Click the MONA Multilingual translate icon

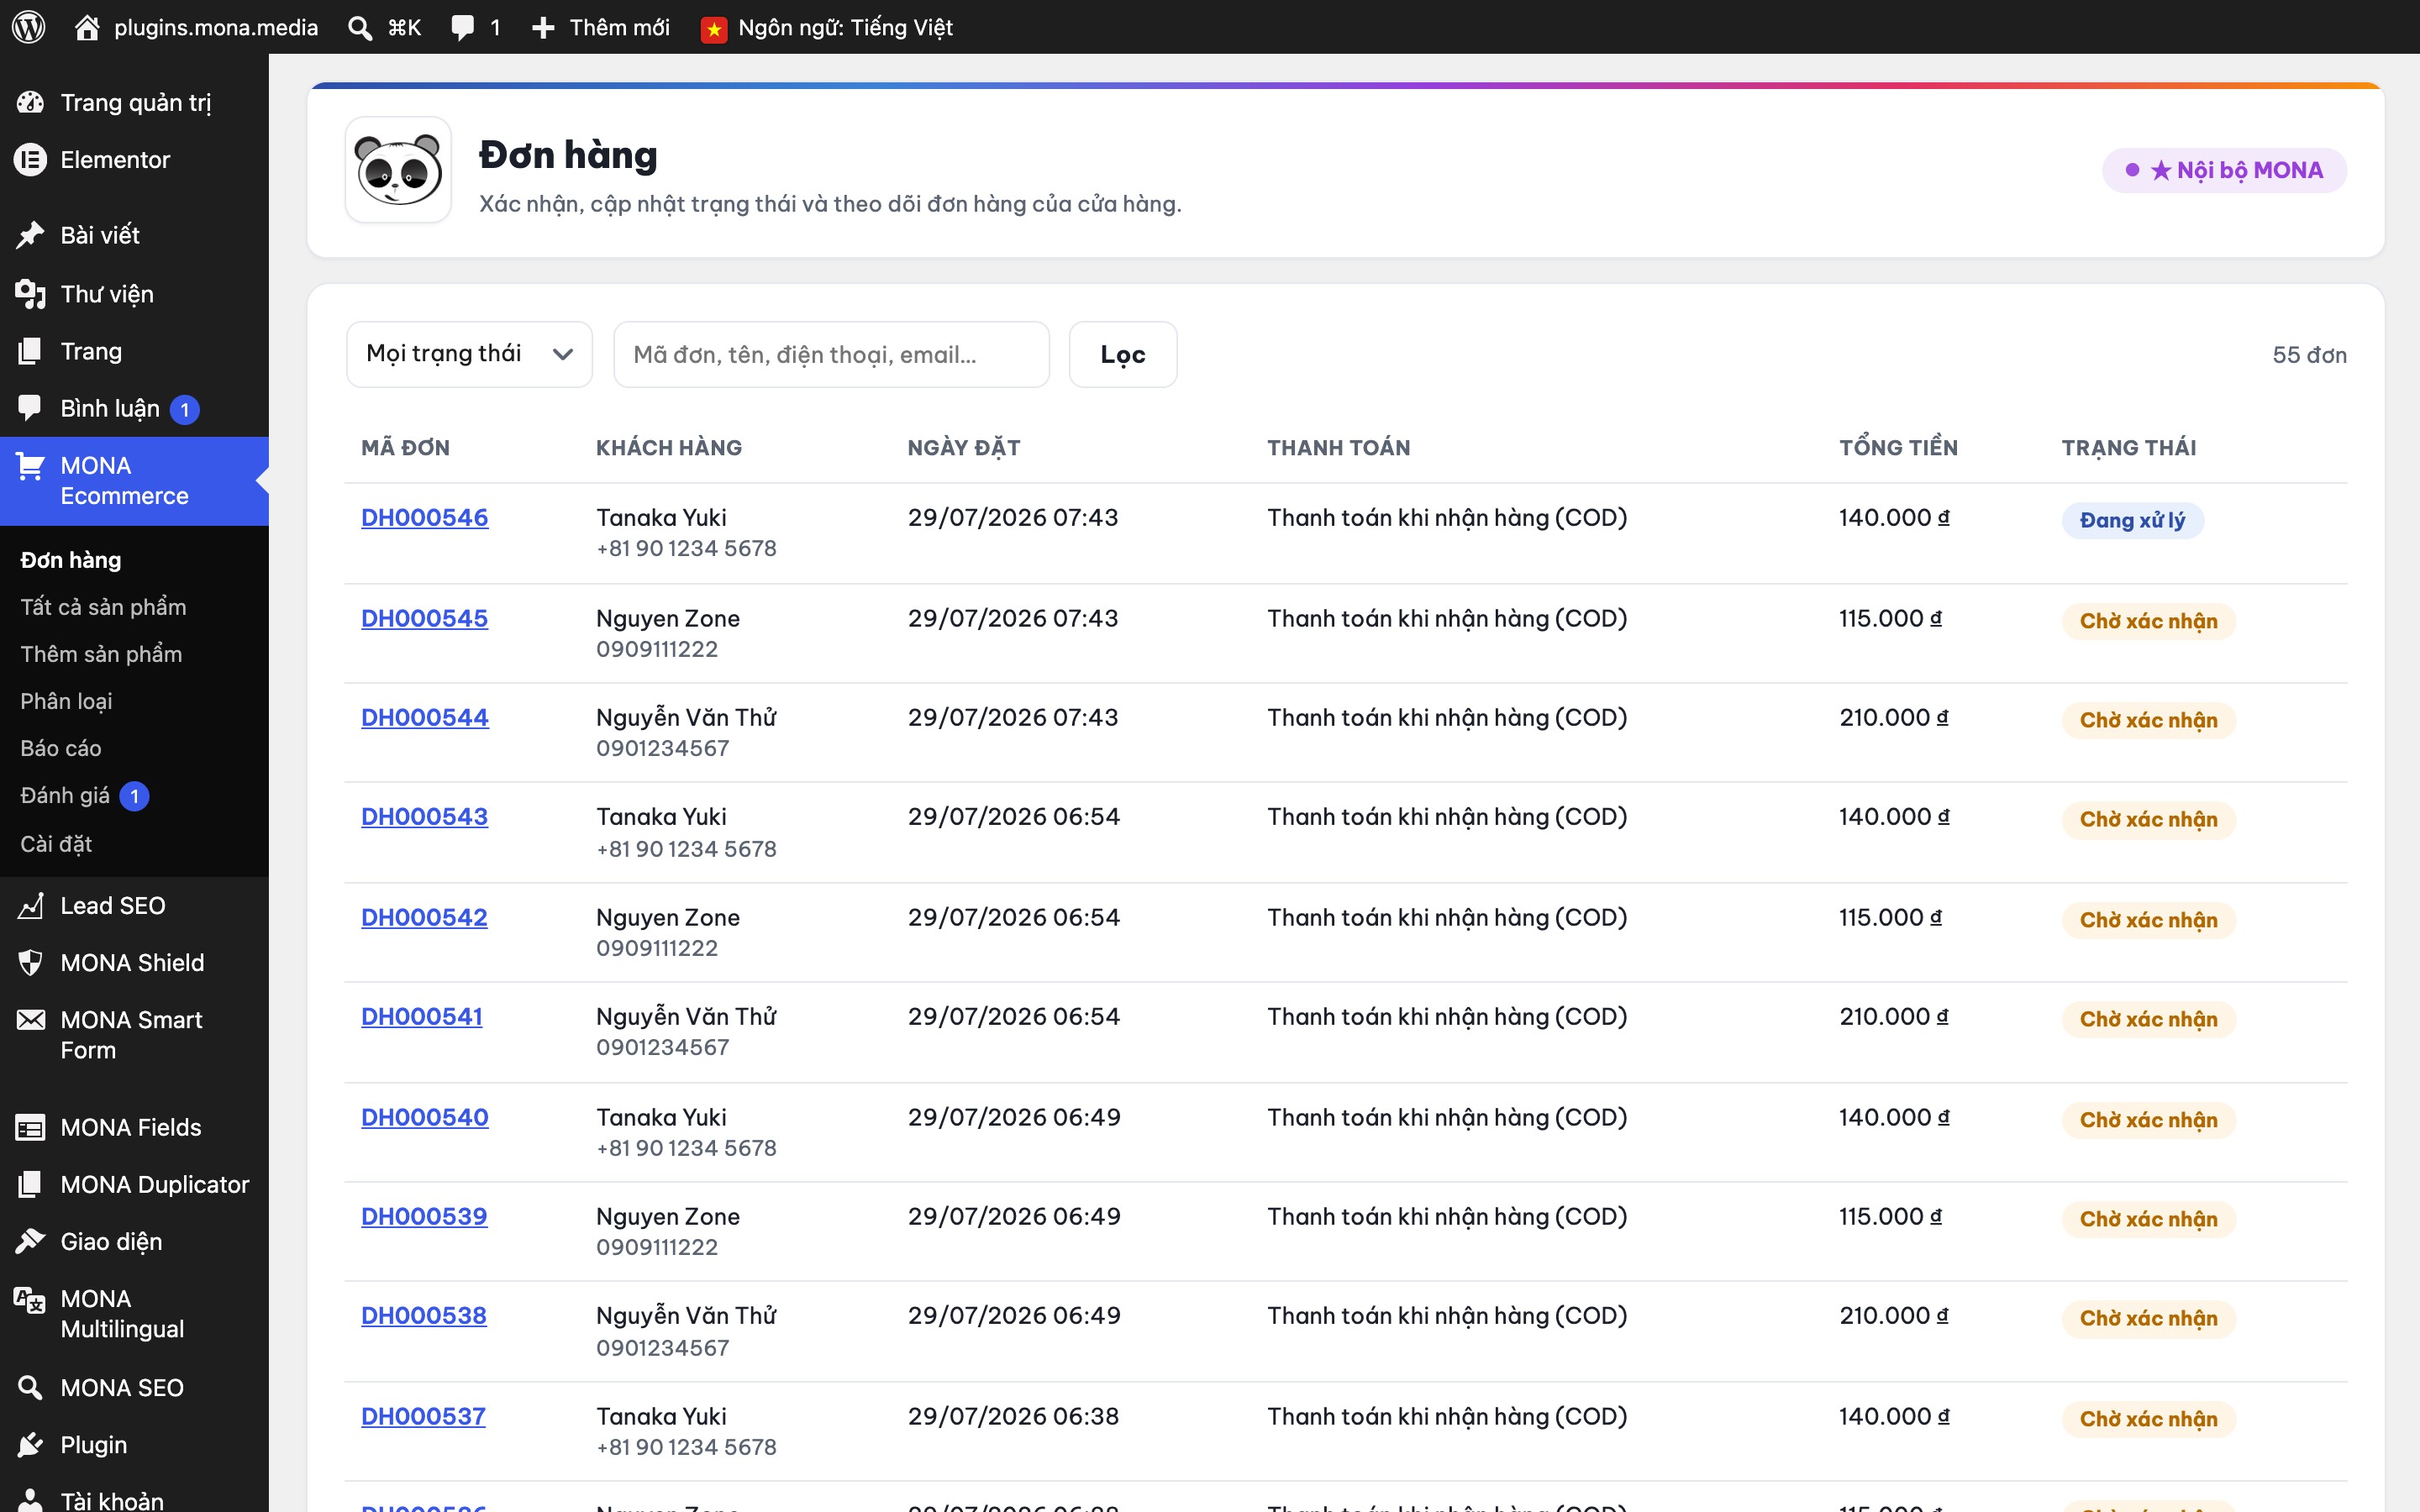[30, 1300]
